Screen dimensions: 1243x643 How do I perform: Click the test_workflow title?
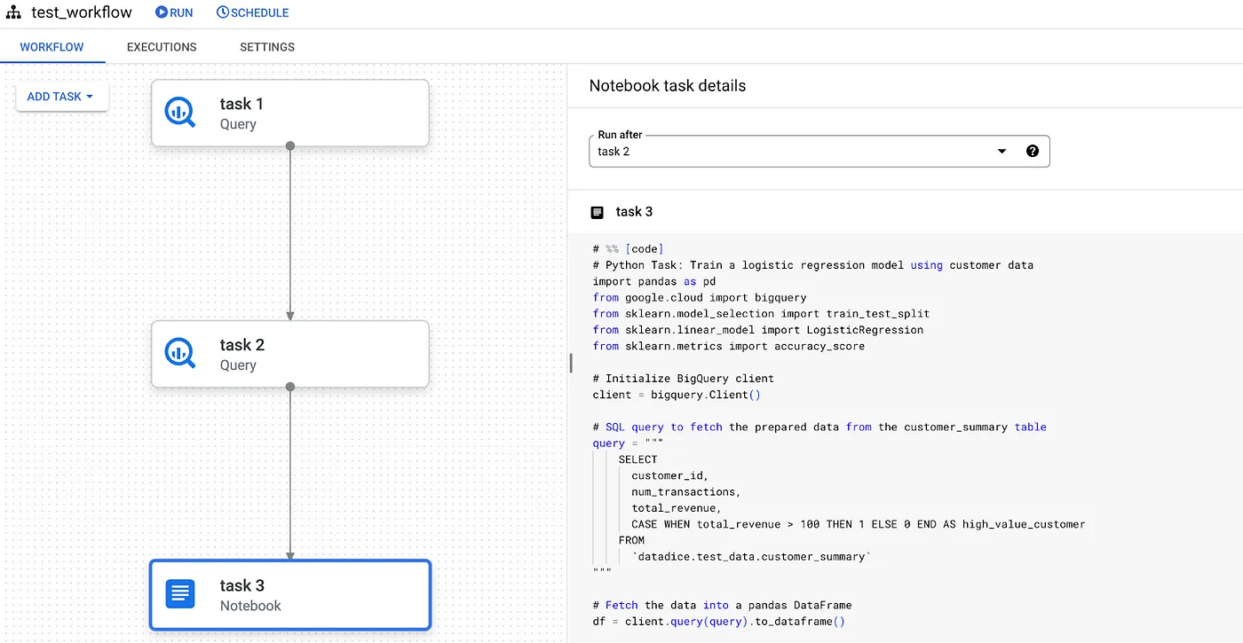coord(82,12)
